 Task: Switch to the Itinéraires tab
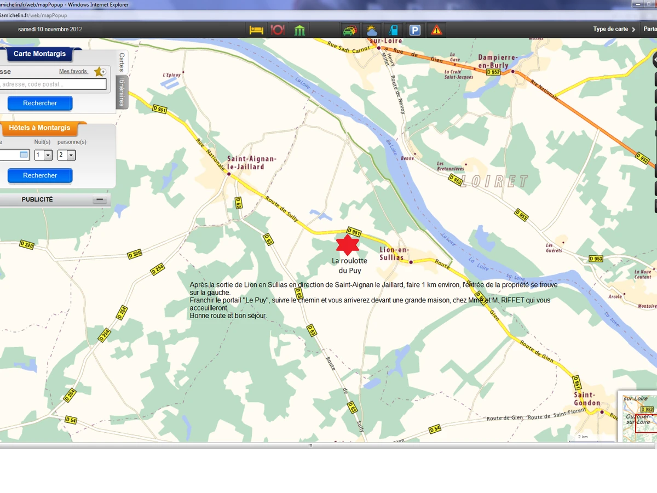click(x=122, y=91)
